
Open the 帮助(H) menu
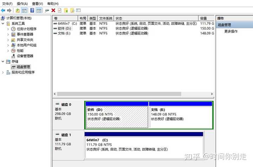pos(53,4)
